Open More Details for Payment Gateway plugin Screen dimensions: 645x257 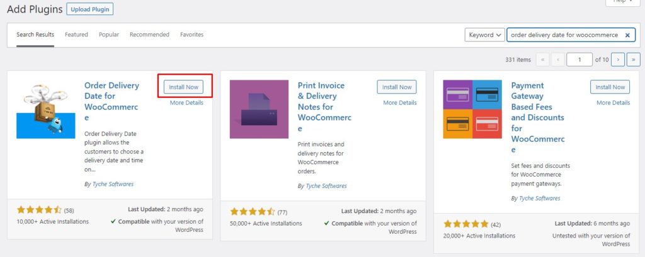coord(614,102)
